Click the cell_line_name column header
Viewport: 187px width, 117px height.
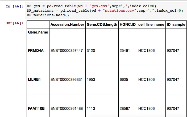pos(151,24)
